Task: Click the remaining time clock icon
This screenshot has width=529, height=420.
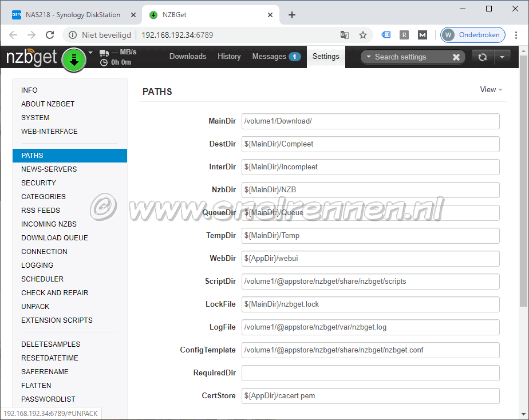Action: point(104,62)
